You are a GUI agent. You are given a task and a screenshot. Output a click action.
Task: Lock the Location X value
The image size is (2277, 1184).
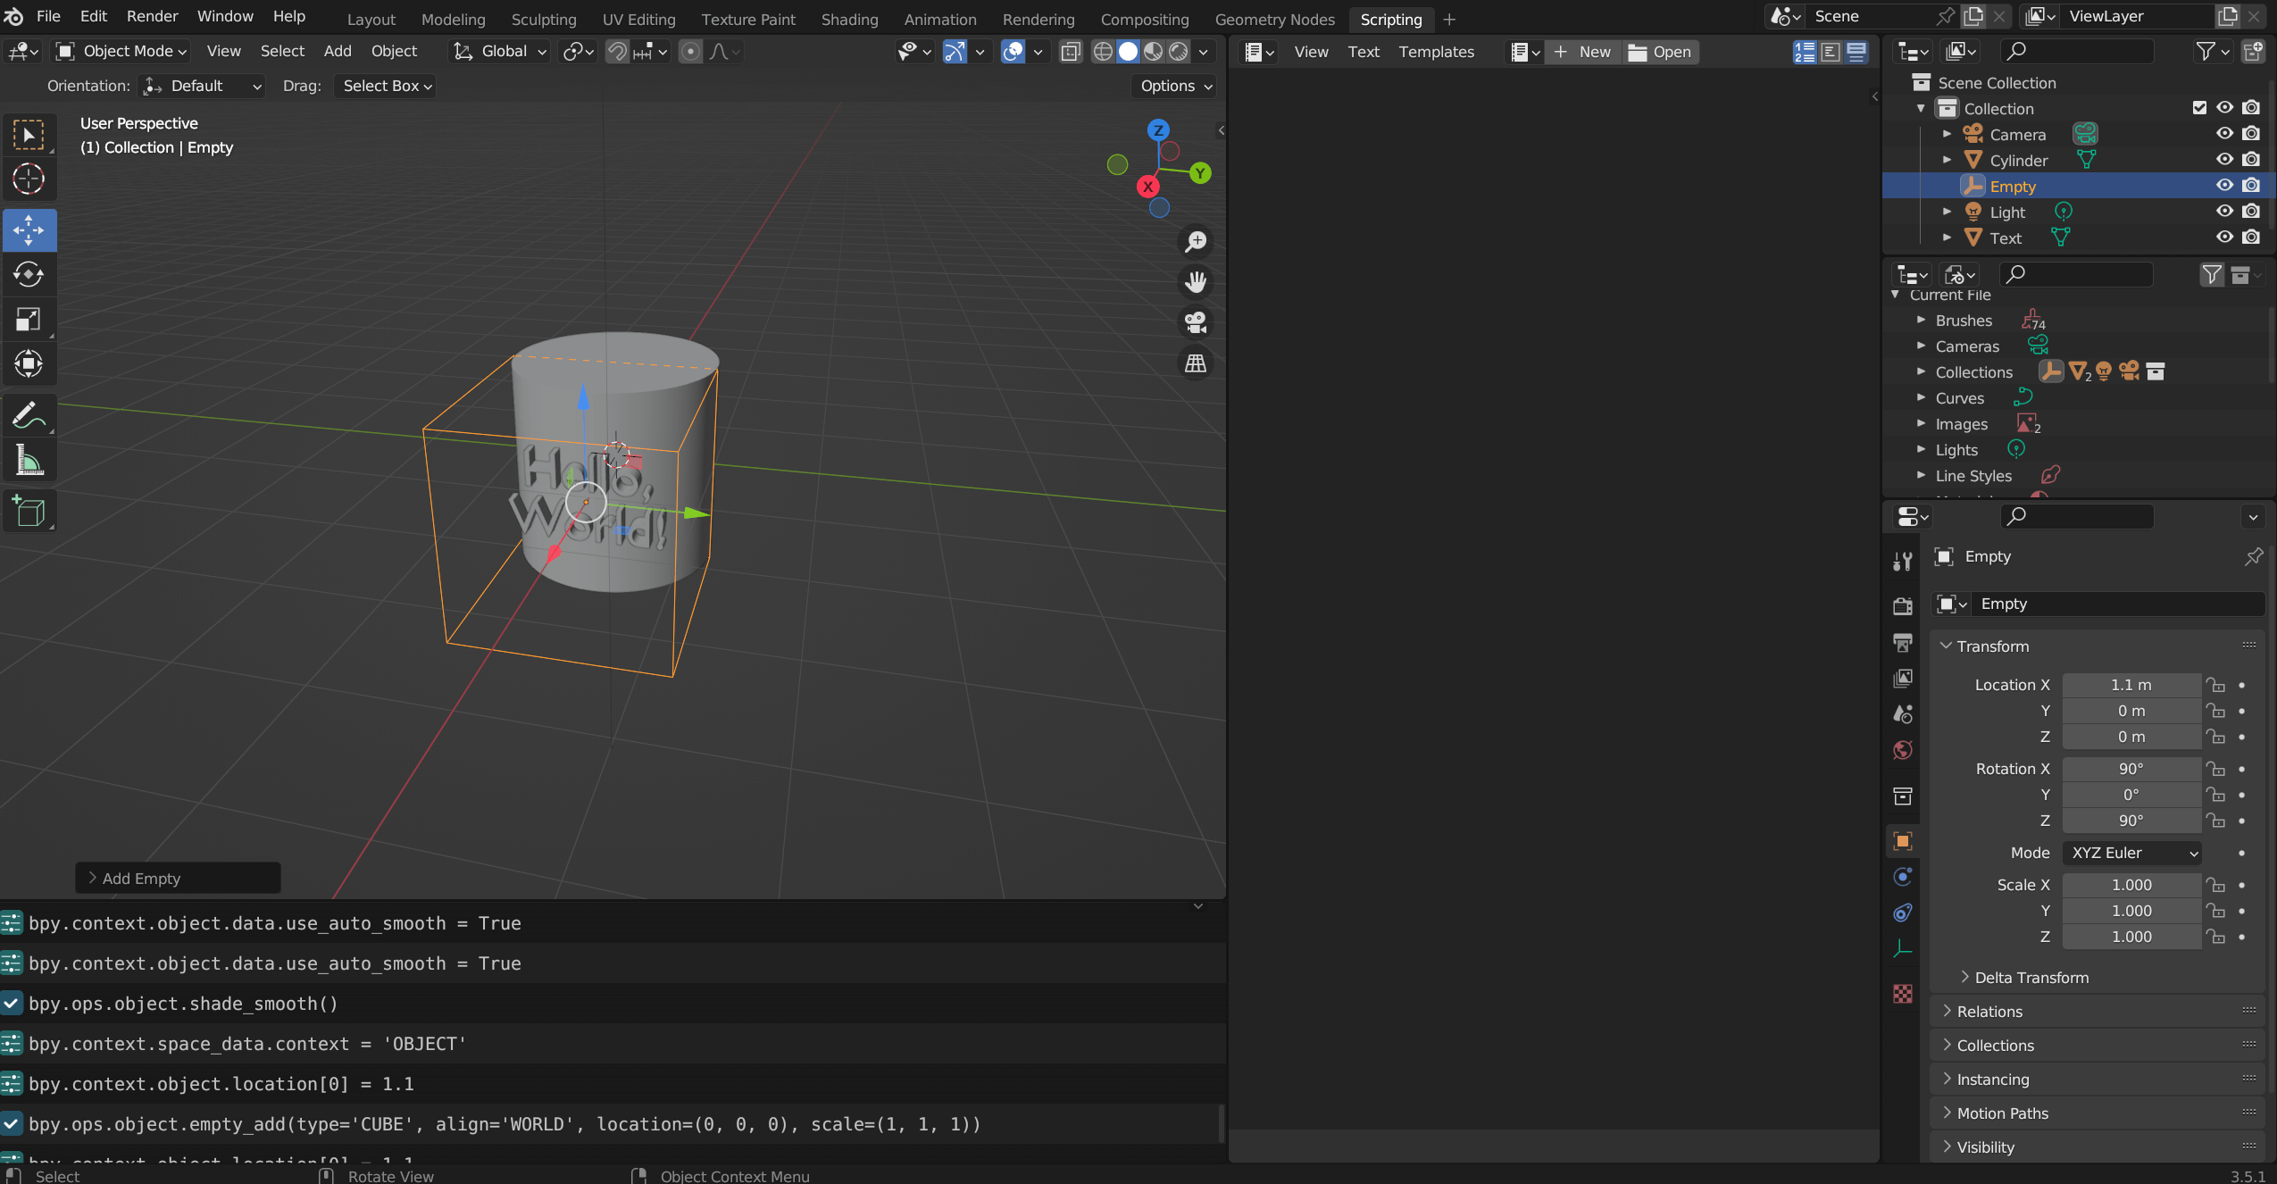click(x=2215, y=685)
